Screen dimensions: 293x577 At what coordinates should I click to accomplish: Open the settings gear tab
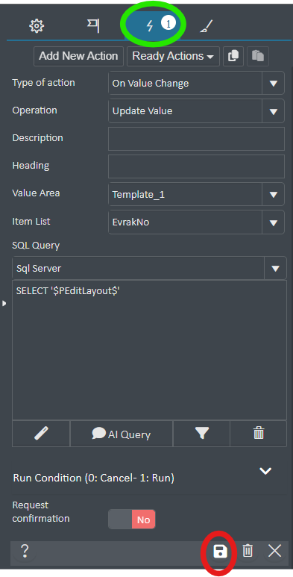tap(37, 26)
